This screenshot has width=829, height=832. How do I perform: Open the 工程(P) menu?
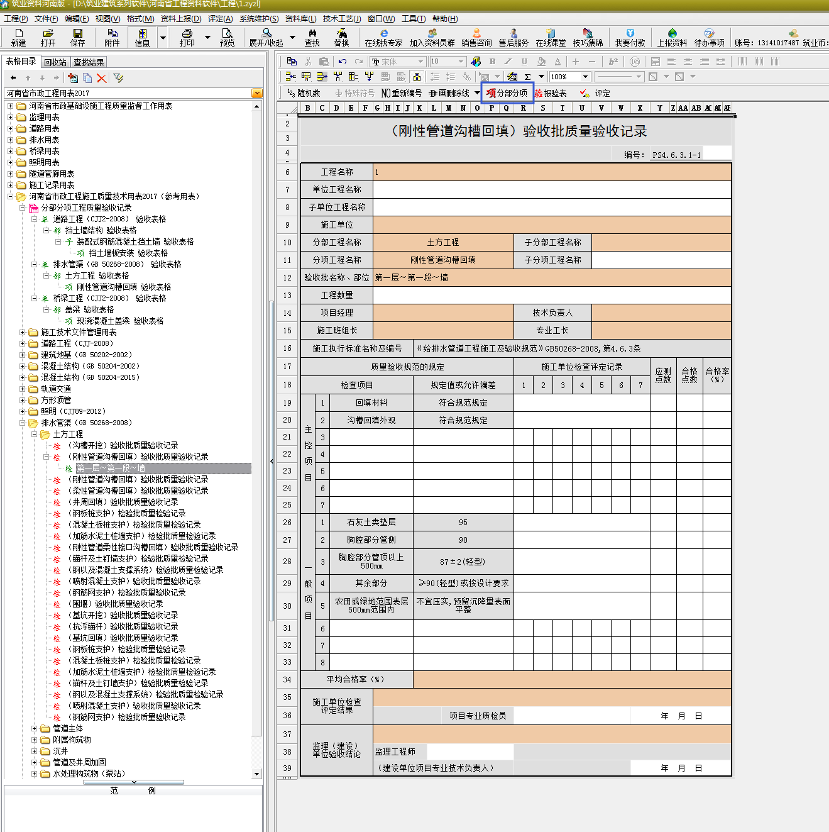(x=16, y=19)
